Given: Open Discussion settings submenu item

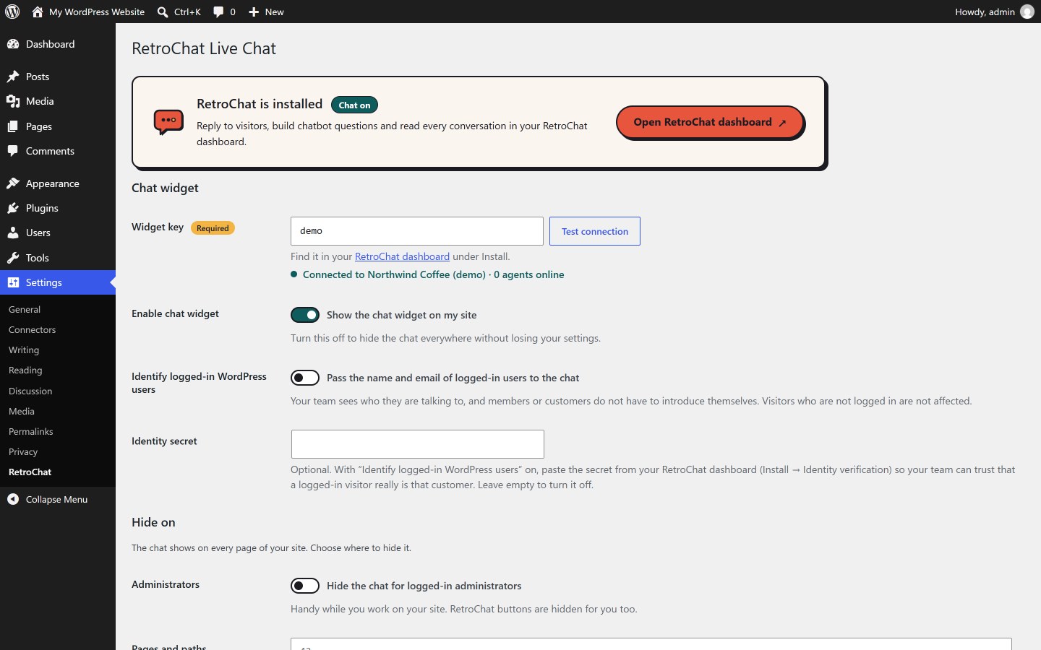Looking at the screenshot, I should [x=30, y=391].
